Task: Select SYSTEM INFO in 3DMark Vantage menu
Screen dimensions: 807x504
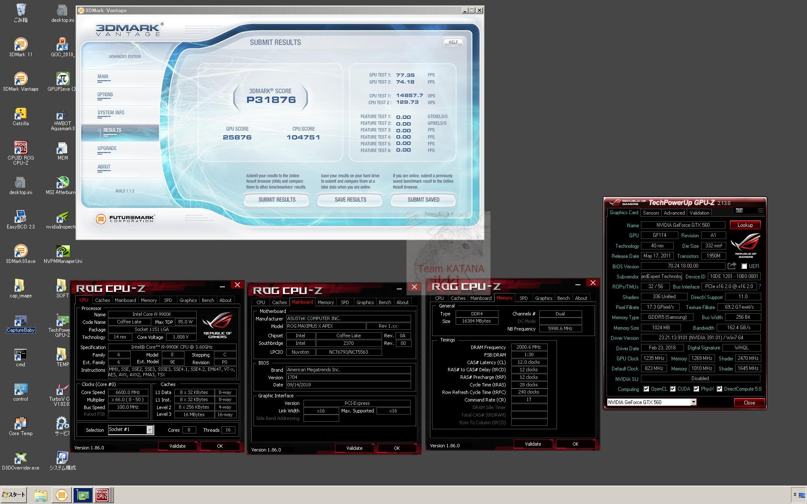Action: pyautogui.click(x=111, y=113)
